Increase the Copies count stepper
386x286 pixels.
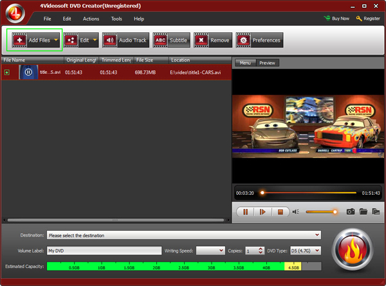pos(261,249)
